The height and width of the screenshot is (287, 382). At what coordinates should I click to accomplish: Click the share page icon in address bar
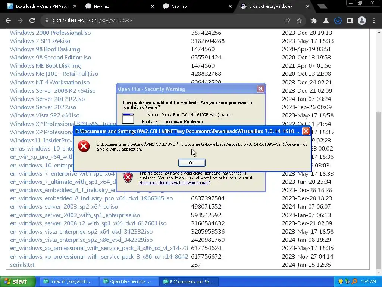tap(287, 21)
